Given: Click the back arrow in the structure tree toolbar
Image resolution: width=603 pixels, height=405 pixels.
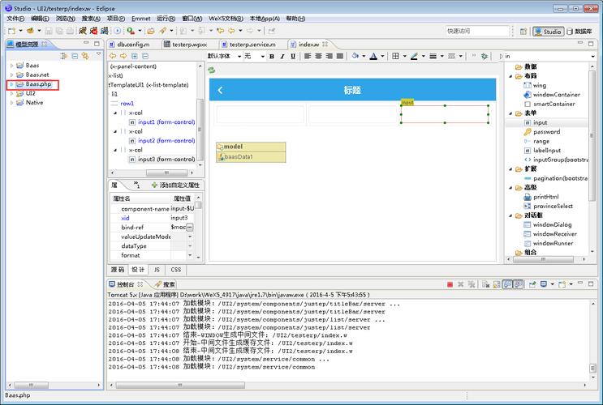Looking at the screenshot, I should 113,56.
